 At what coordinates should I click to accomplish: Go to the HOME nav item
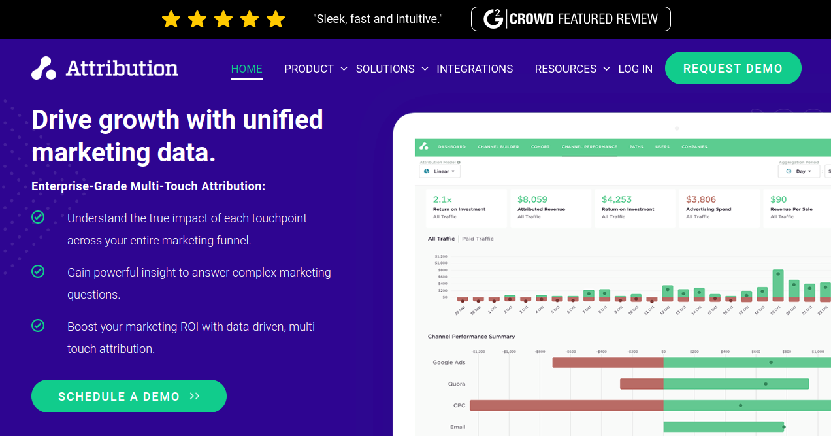(x=246, y=69)
